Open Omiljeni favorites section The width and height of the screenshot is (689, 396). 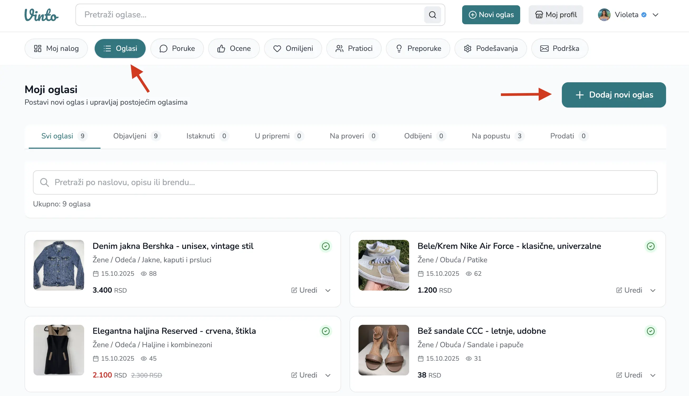293,49
